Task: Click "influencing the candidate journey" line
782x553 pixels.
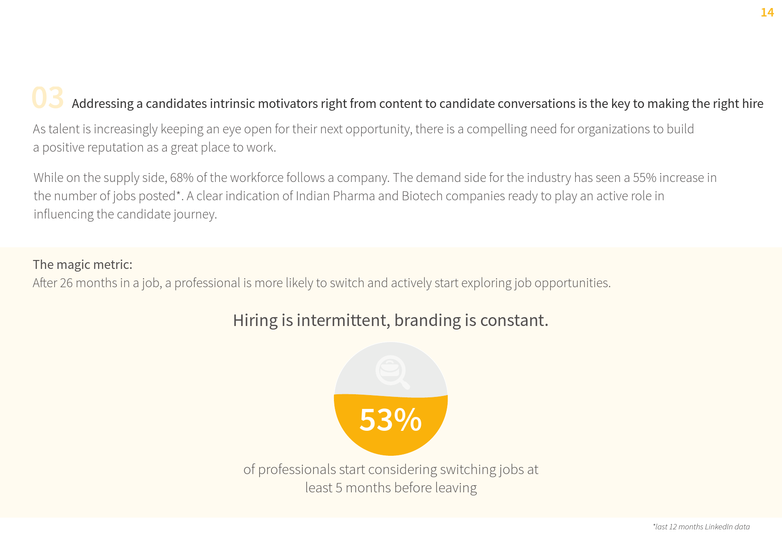Action: coord(125,215)
